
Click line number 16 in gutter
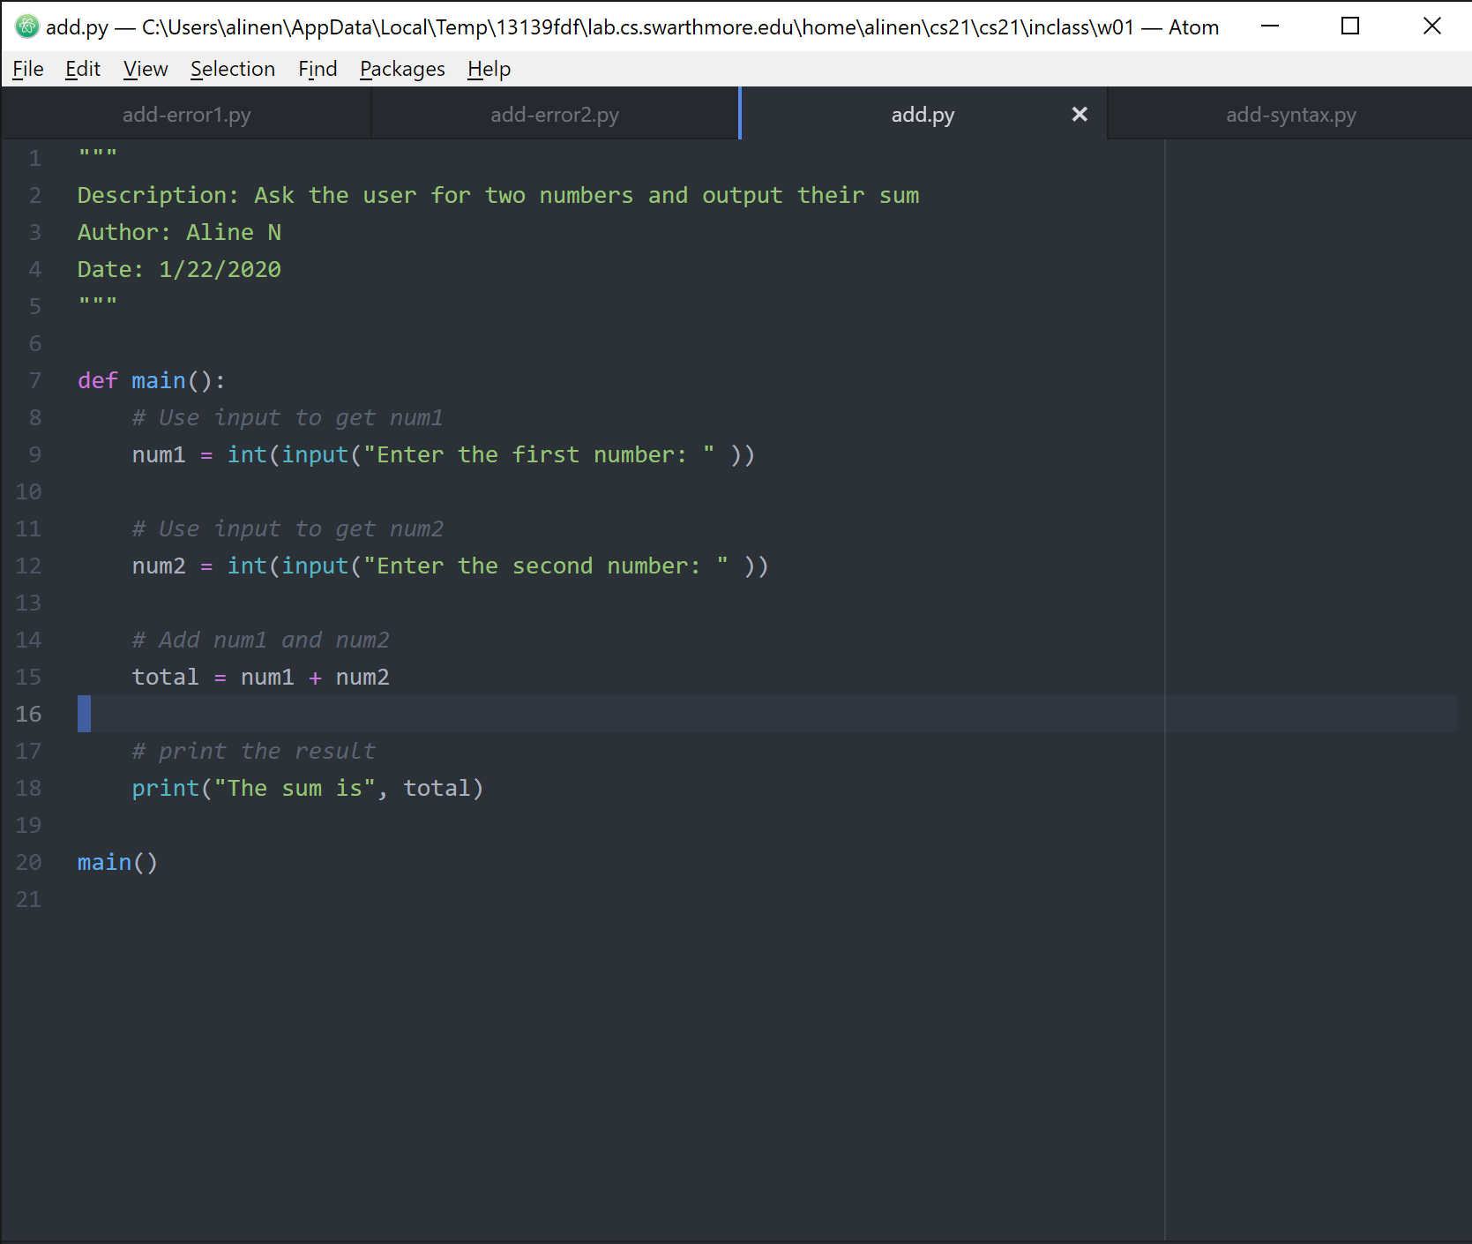click(x=28, y=715)
